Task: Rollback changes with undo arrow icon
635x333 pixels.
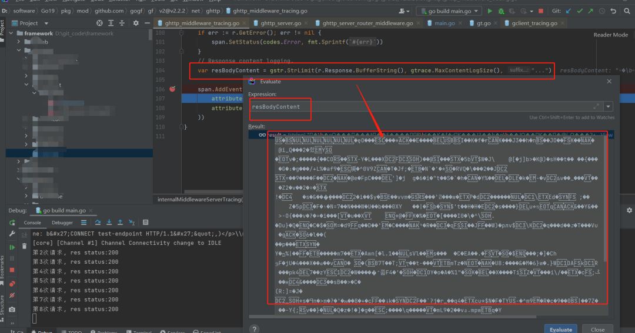Action: point(613,11)
